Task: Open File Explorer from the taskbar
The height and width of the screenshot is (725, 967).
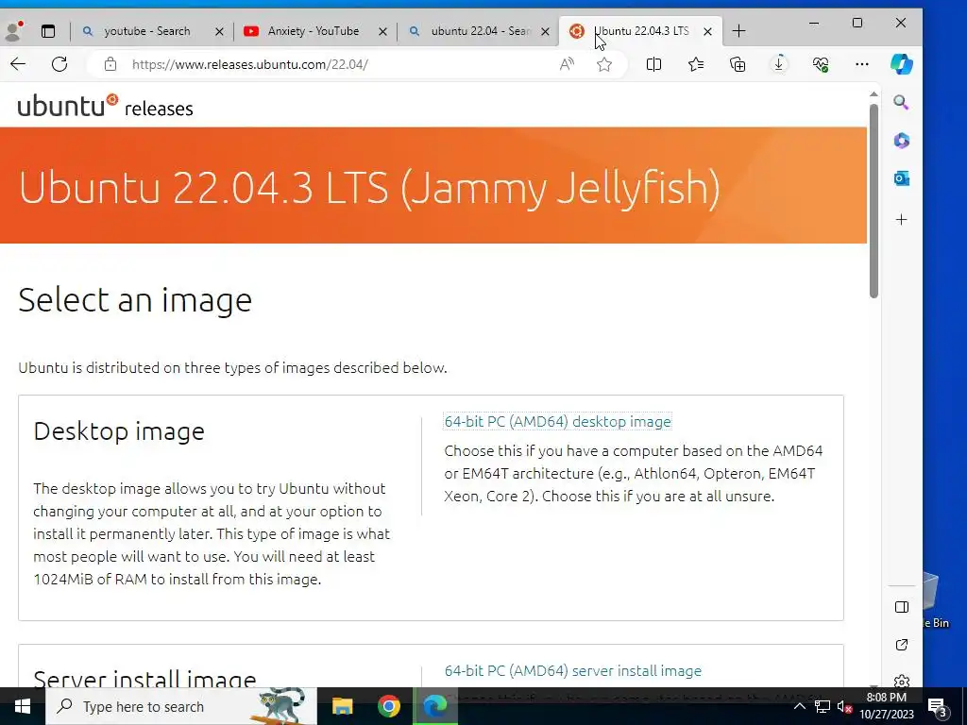Action: [342, 706]
